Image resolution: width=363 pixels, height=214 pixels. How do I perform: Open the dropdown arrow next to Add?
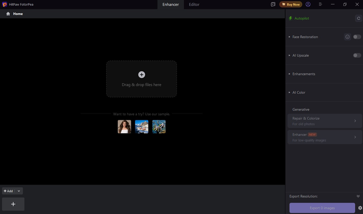point(19,191)
